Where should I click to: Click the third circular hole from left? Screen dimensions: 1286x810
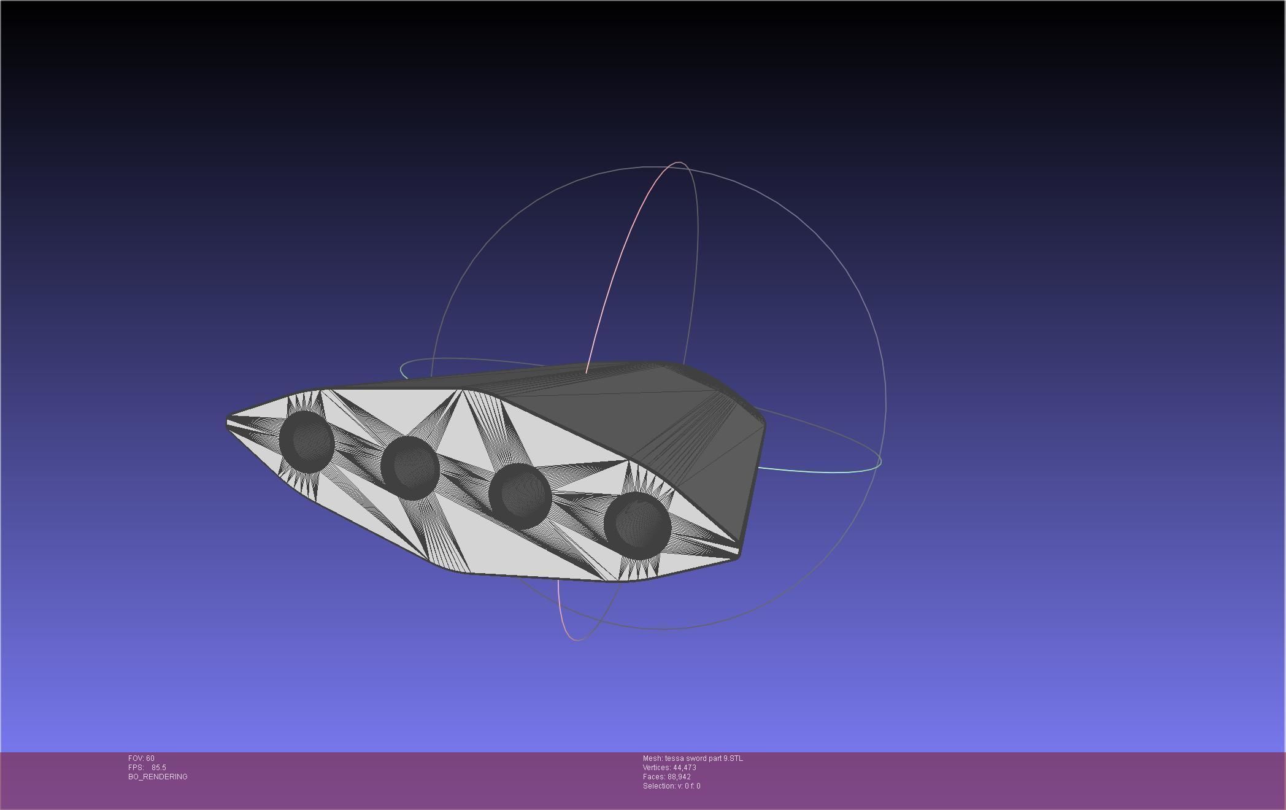[520, 496]
